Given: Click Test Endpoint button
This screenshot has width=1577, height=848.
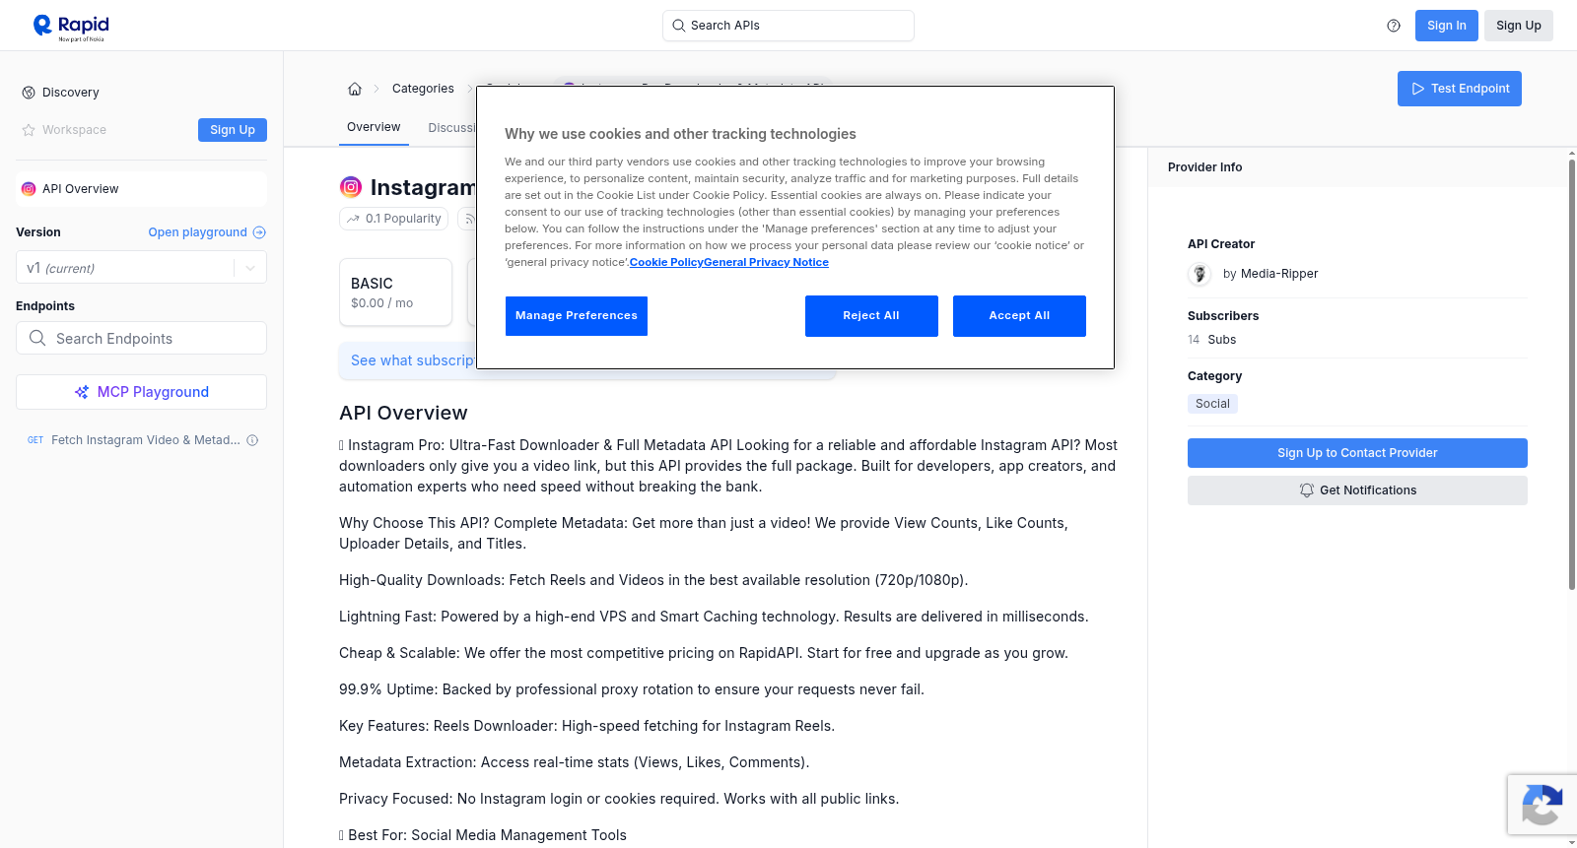Looking at the screenshot, I should pyautogui.click(x=1460, y=89).
